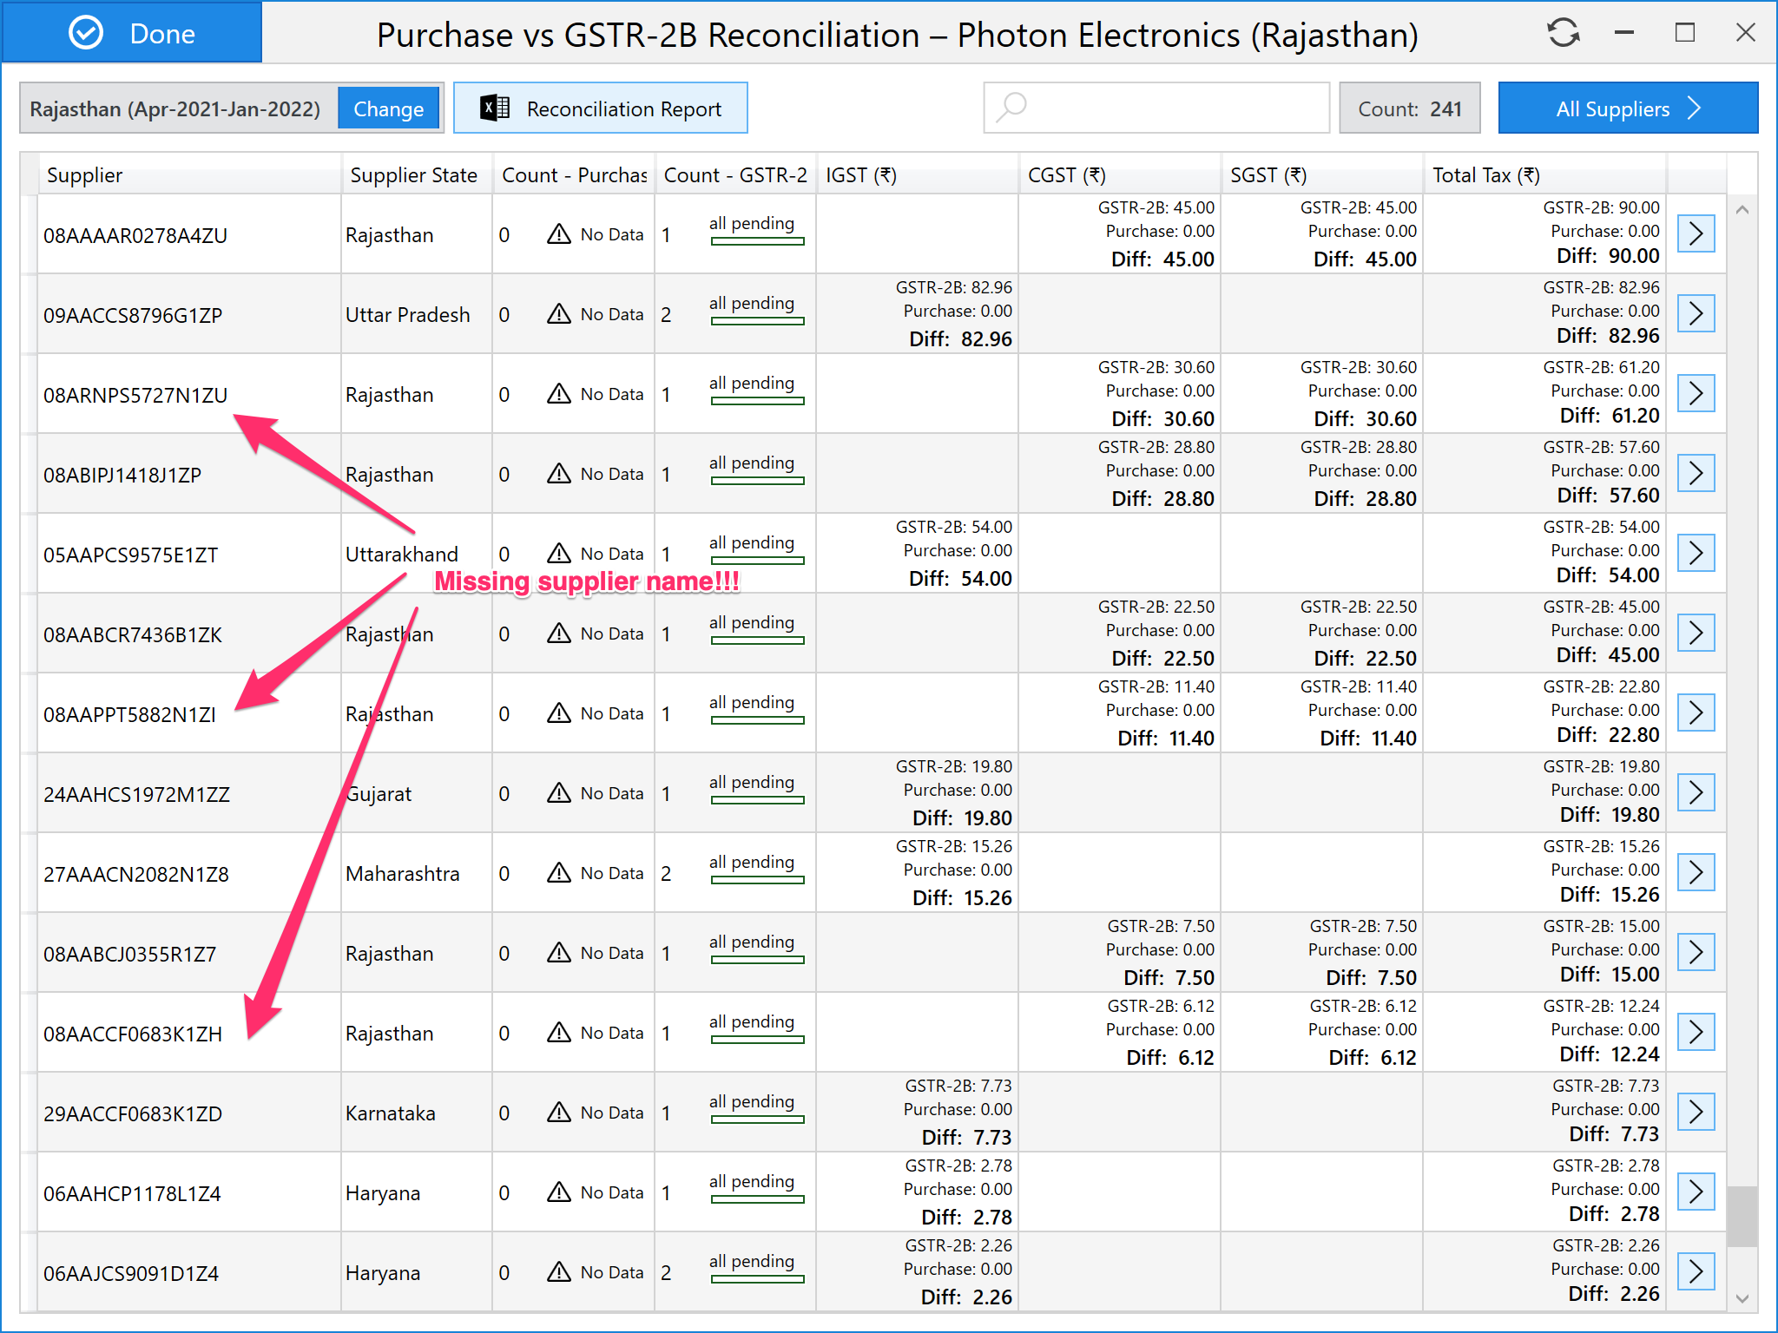Image resolution: width=1778 pixels, height=1333 pixels.
Task: Click the vertical scrollbar thumb
Action: (1742, 1216)
